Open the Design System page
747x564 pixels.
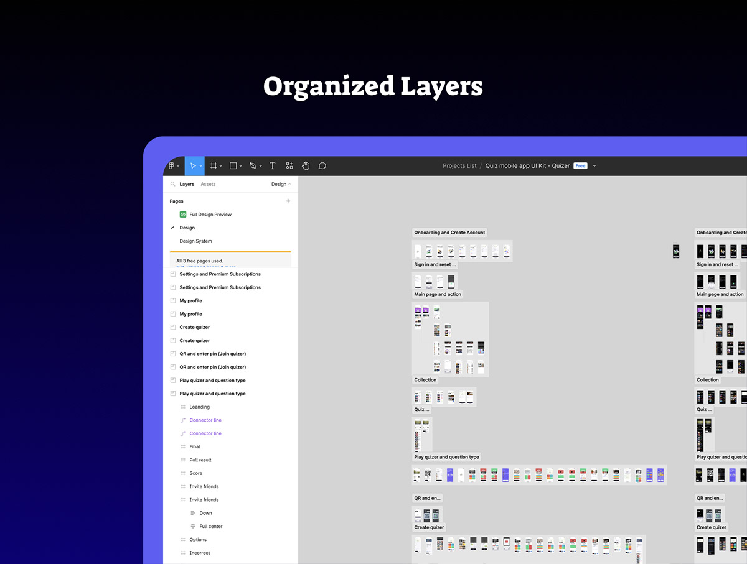tap(195, 241)
